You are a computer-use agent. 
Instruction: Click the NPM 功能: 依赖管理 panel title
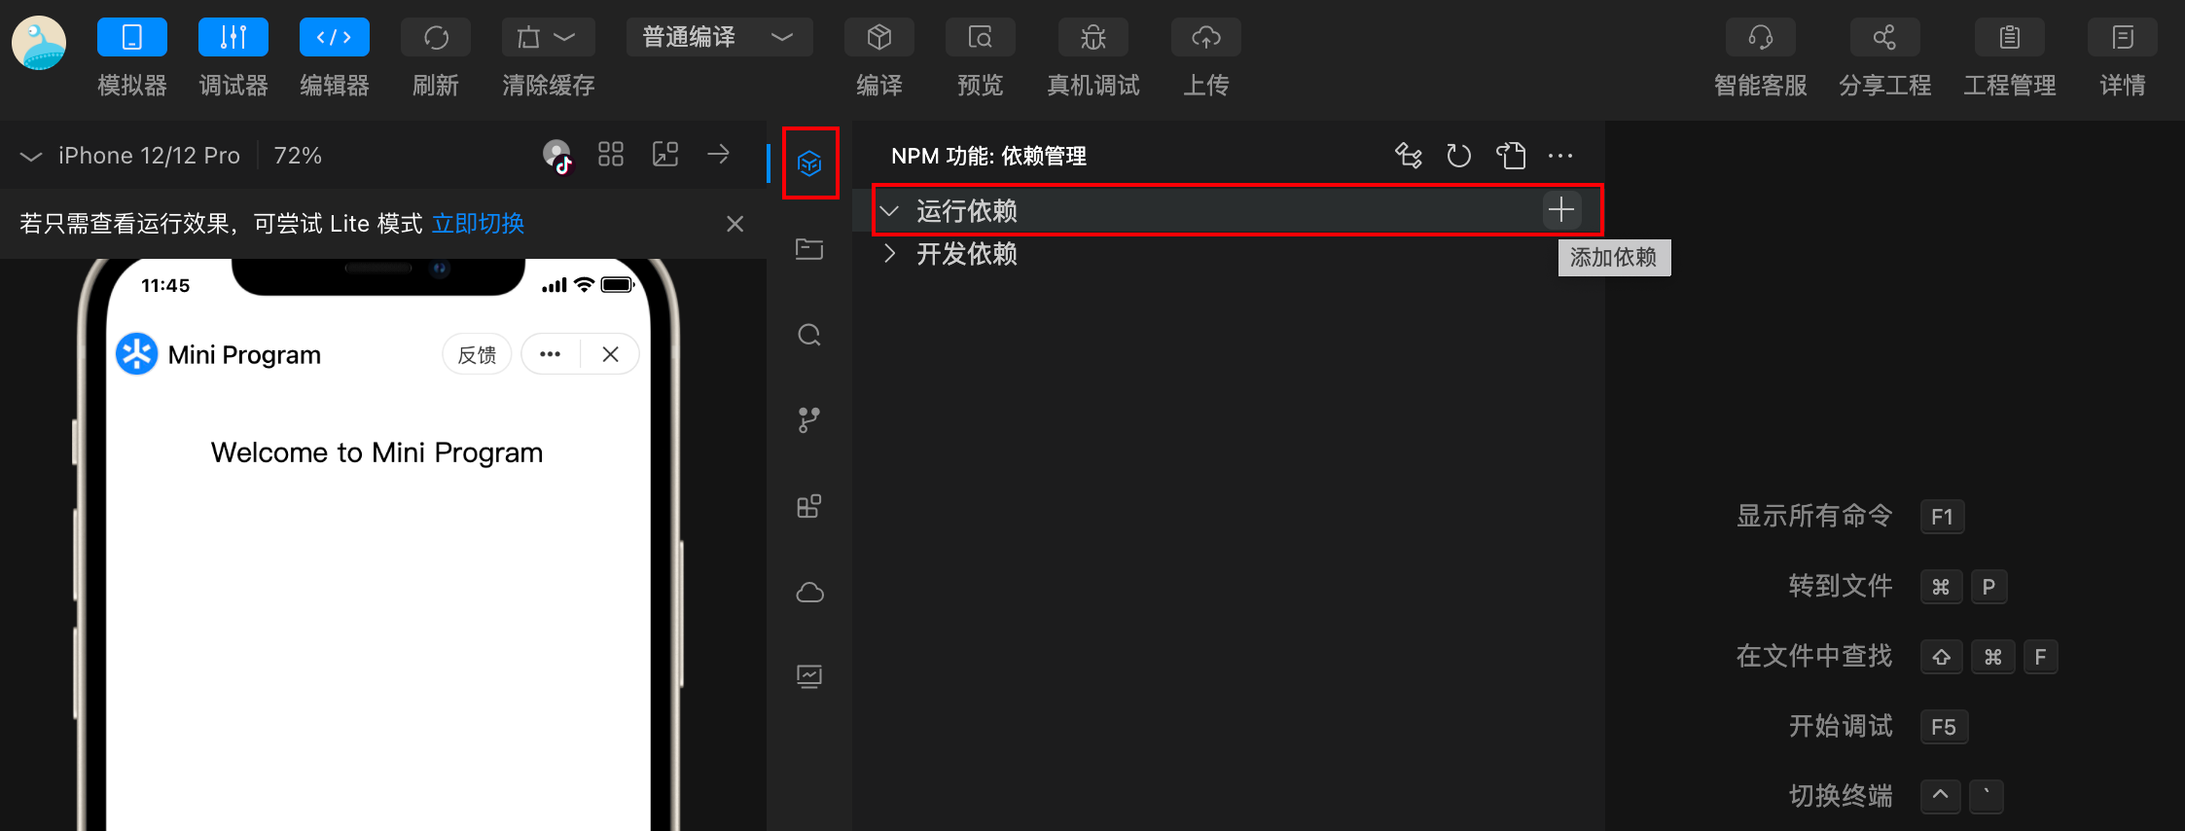pyautogui.click(x=988, y=156)
